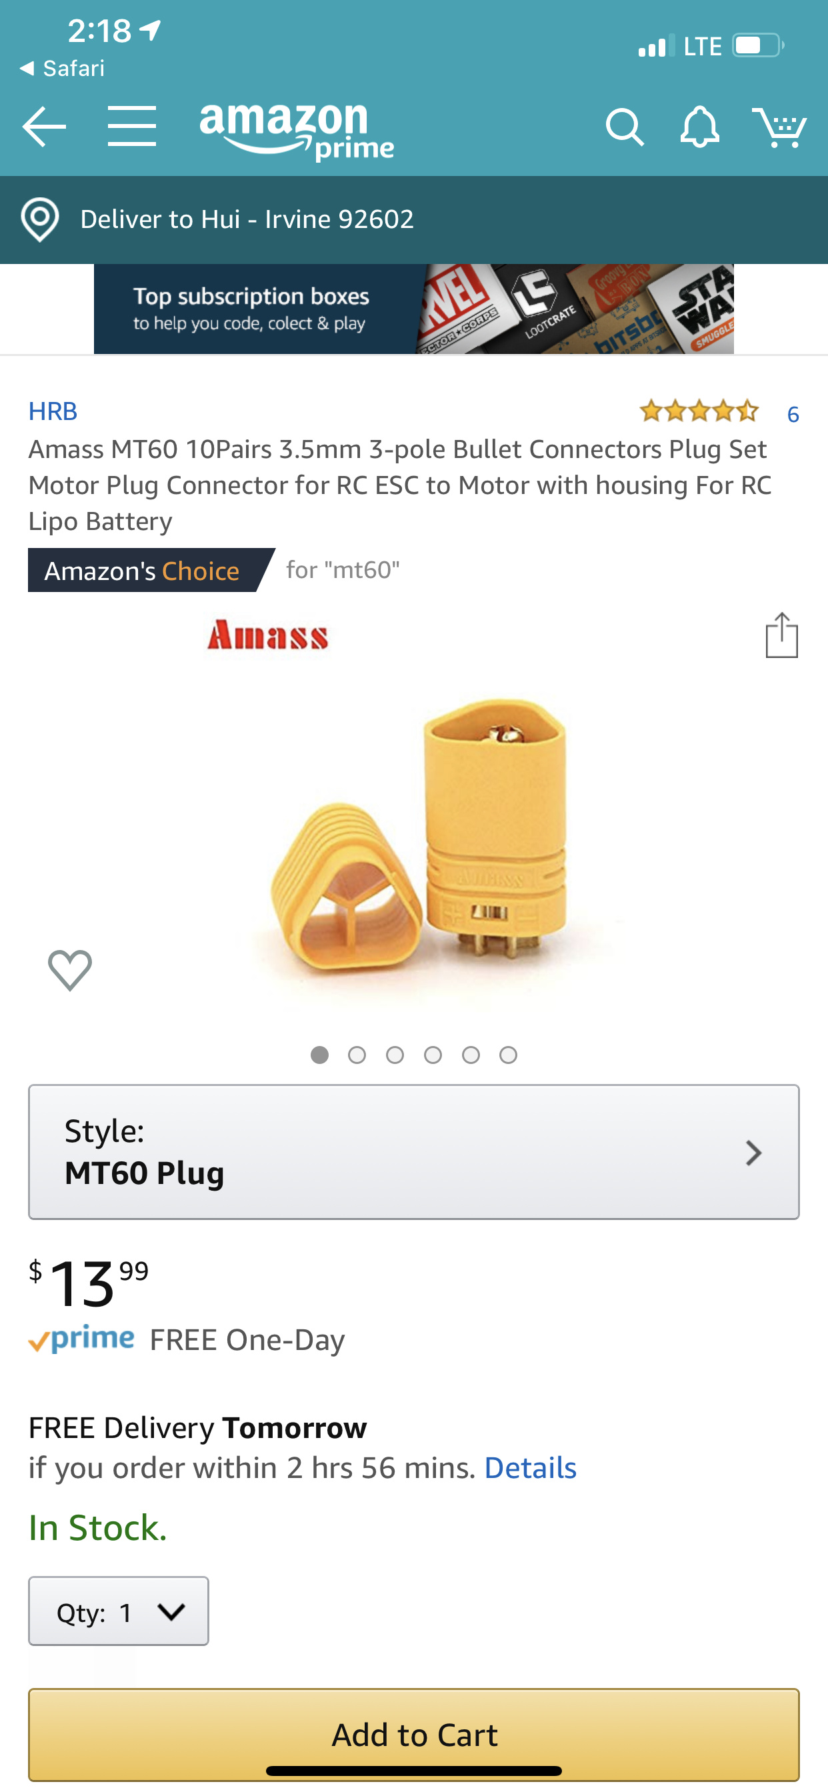Tap the search magnifier icon

pos(624,127)
